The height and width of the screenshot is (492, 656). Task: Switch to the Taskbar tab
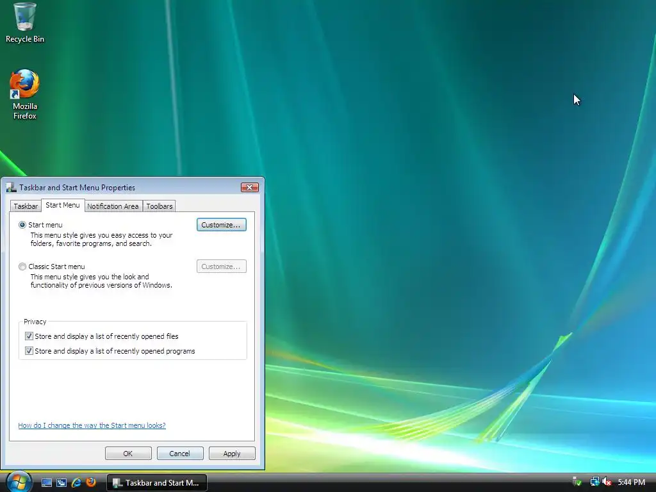(26, 206)
